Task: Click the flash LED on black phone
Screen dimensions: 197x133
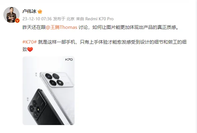Action: click(x=38, y=109)
